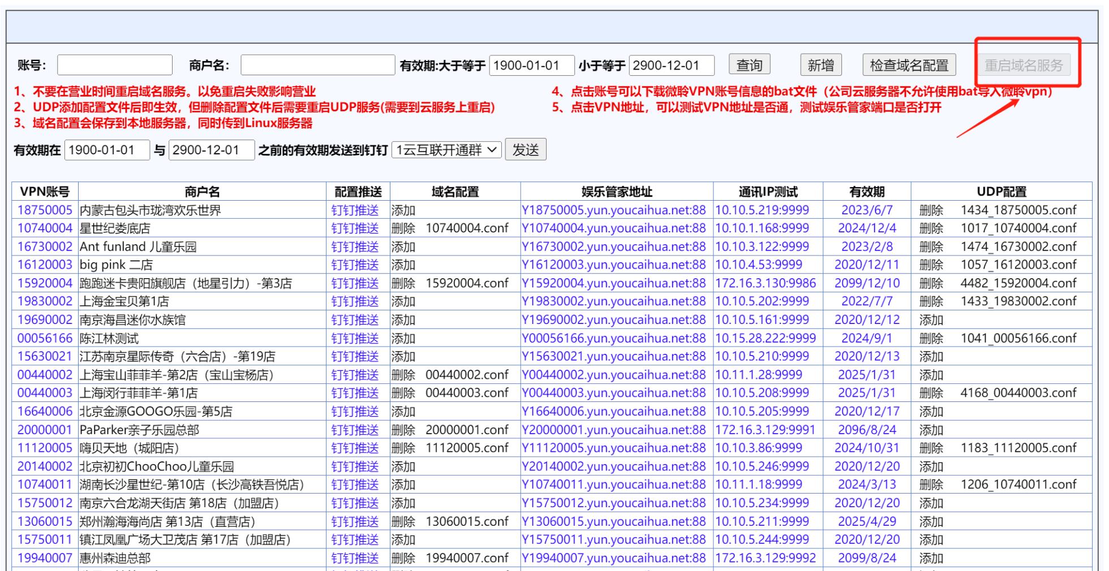Viewport: 1109px width, 571px height.
Task: Add UDP config for 惠州森迪总部
Action: tap(931, 558)
